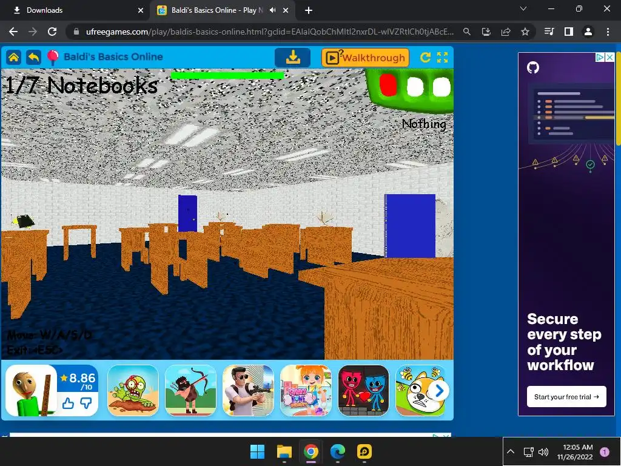Open the sunglasses gunman game thumbnail
This screenshot has height=466, width=621.
click(x=248, y=390)
